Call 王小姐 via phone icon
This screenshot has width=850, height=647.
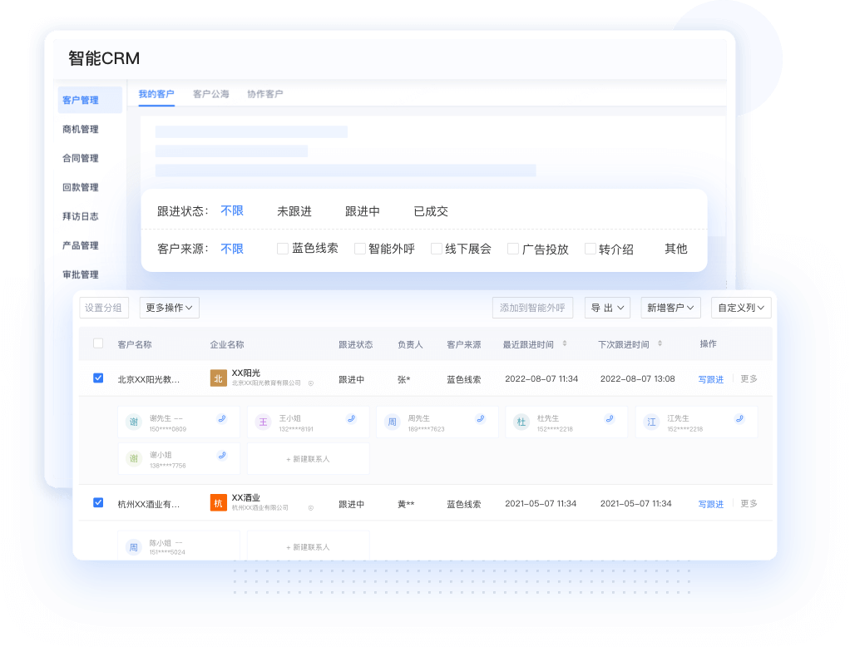coord(351,419)
